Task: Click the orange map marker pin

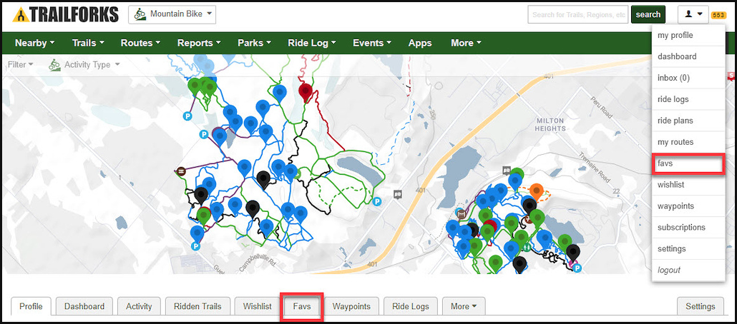Action: [536, 192]
